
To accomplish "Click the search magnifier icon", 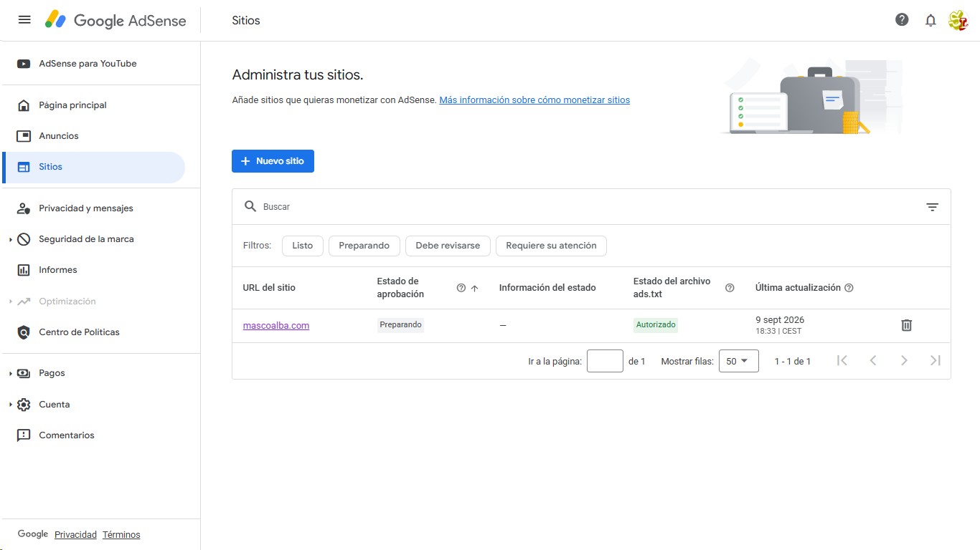I will click(x=250, y=206).
